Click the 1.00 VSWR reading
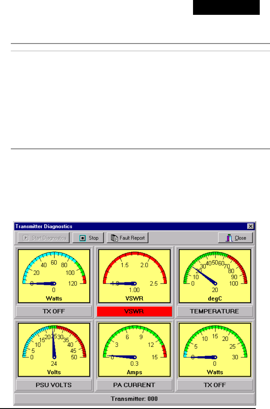270x409 pixels. click(134, 290)
